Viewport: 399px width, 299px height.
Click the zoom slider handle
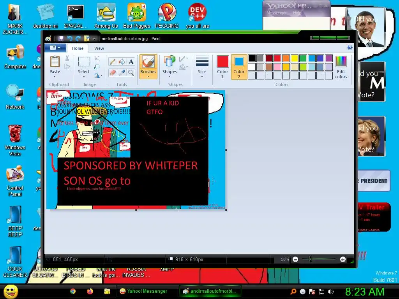pyautogui.click(x=310, y=259)
